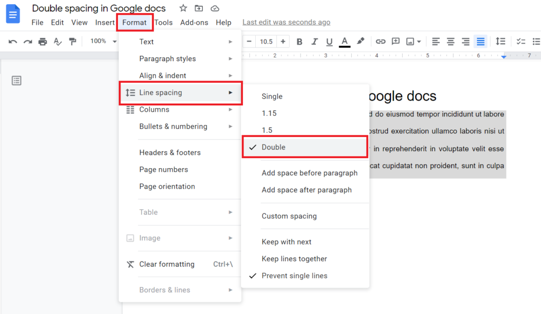
Task: Open the print dialog
Action: (43, 41)
